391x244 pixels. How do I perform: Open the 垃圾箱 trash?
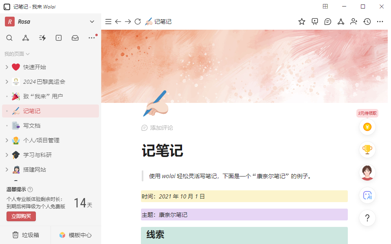point(26,235)
